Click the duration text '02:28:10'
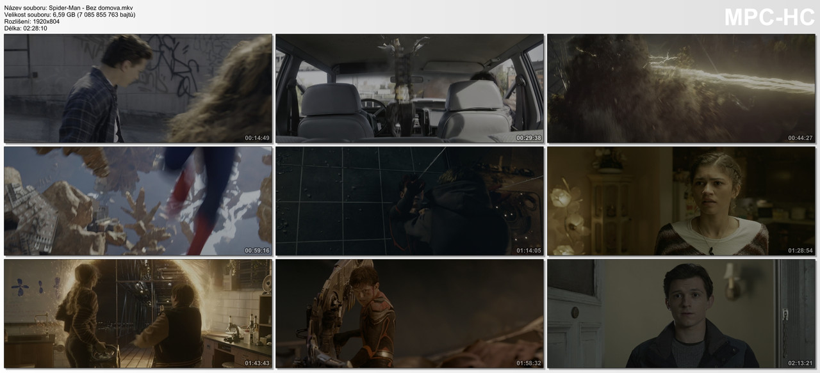The width and height of the screenshot is (820, 373). pyautogui.click(x=35, y=28)
